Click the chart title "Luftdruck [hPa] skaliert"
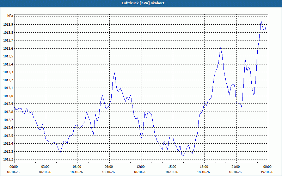This screenshot has width=282, height=176. click(x=143, y=3)
